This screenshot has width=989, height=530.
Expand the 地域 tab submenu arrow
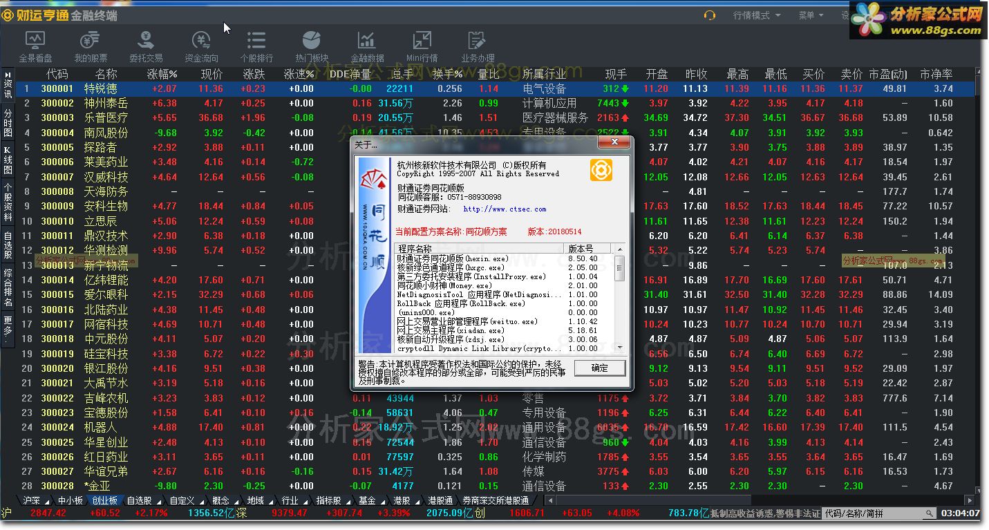(x=270, y=501)
